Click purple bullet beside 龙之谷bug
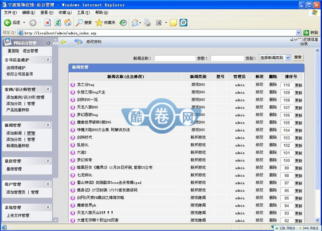The width and height of the screenshot is (322, 231). pyautogui.click(x=73, y=85)
